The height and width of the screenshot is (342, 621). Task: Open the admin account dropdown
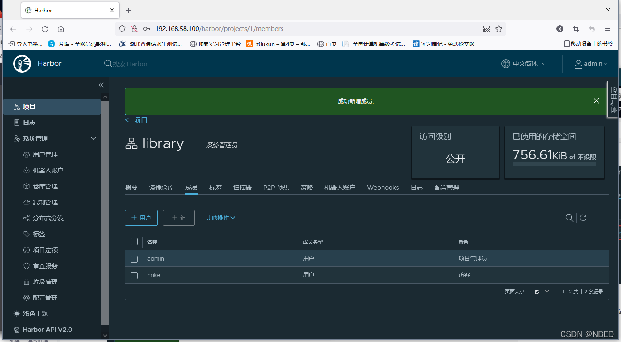(x=595, y=64)
